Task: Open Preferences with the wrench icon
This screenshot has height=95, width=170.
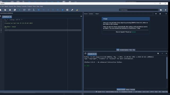Action: click(72, 10)
